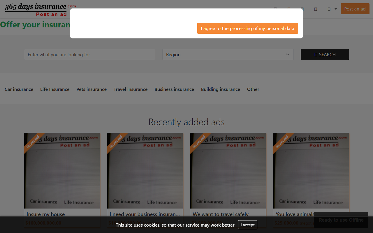
Task: Open the Other category
Action: coord(253,89)
